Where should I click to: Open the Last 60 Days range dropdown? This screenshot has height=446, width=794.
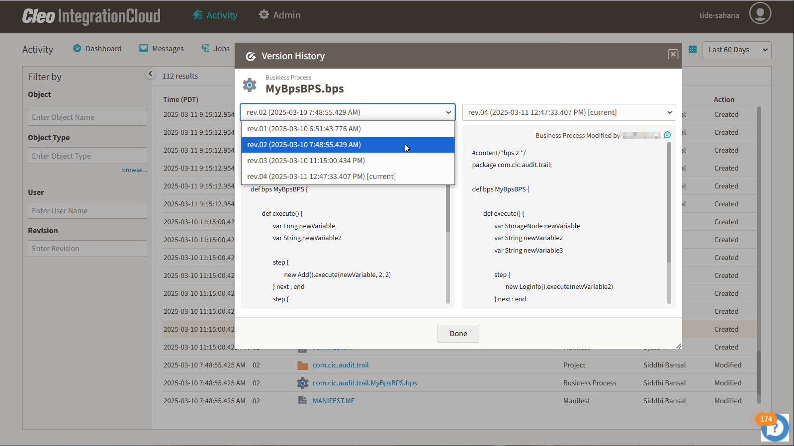click(736, 50)
